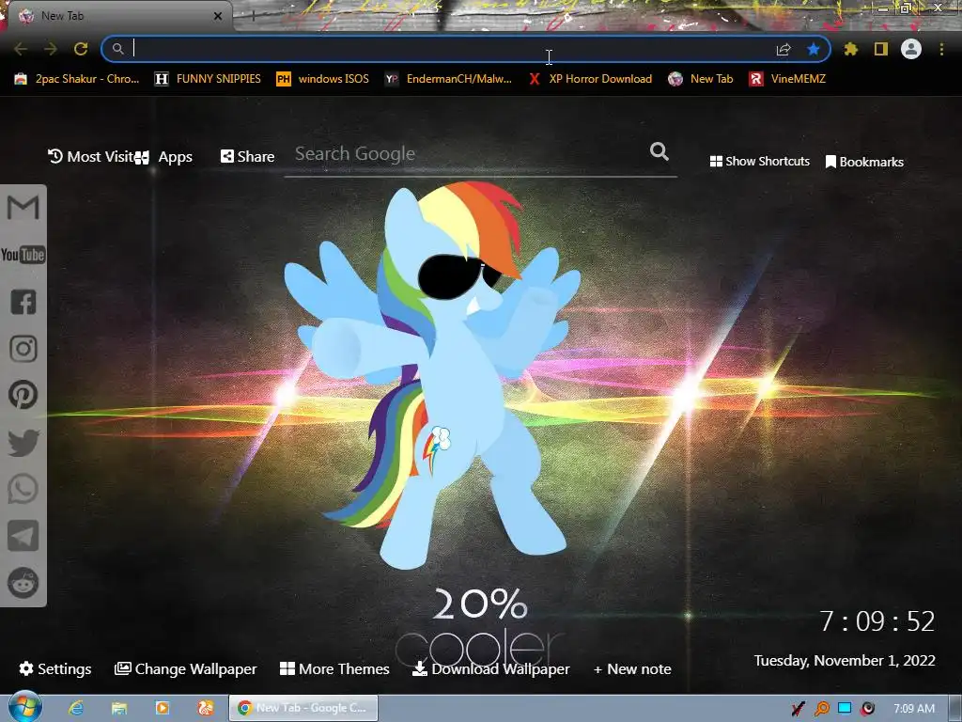The width and height of the screenshot is (962, 722).
Task: Open FUNNY SNIPPIES bookmark
Action: tap(208, 79)
